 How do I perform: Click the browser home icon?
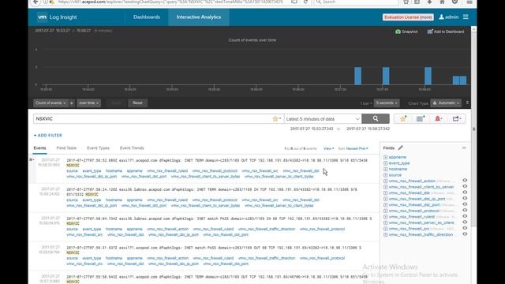[x=442, y=2]
